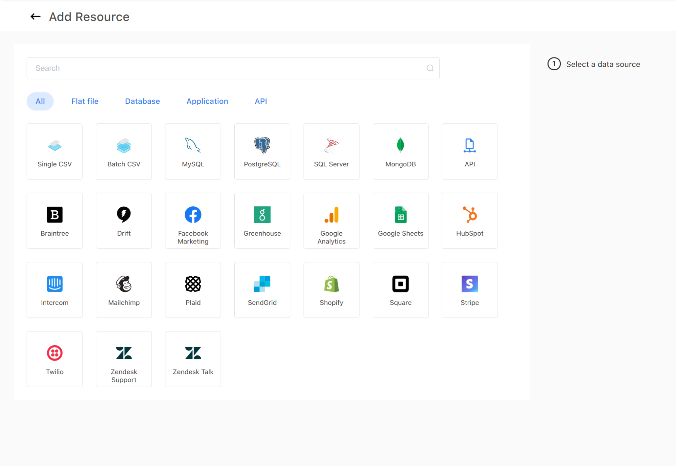
Task: Click the 'Select a data source' step
Action: pyautogui.click(x=594, y=64)
